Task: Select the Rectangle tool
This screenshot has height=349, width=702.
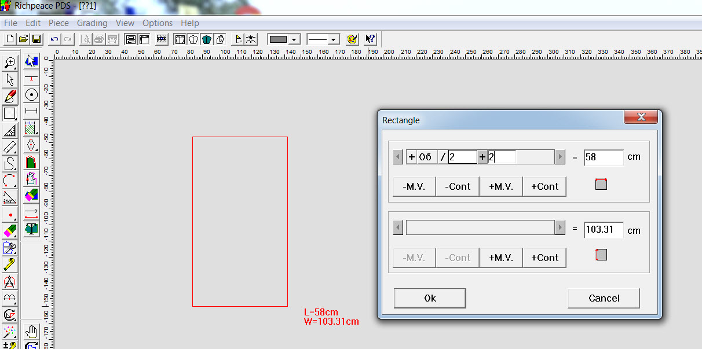Action: pos(10,113)
